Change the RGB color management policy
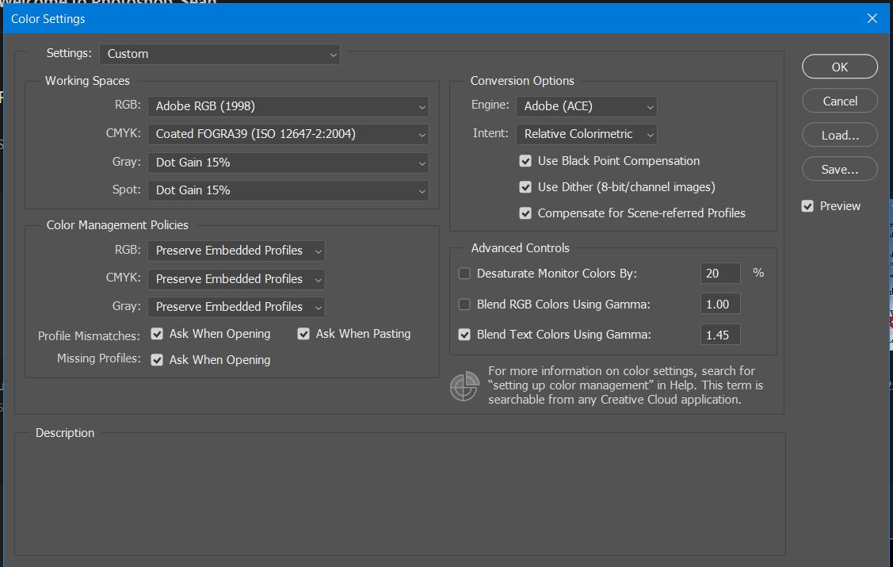893x567 pixels. pyautogui.click(x=236, y=251)
